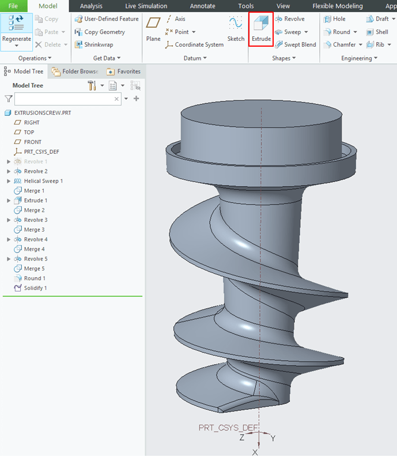Switch to the Analysis ribbon tab
397x457 pixels.
[91, 6]
